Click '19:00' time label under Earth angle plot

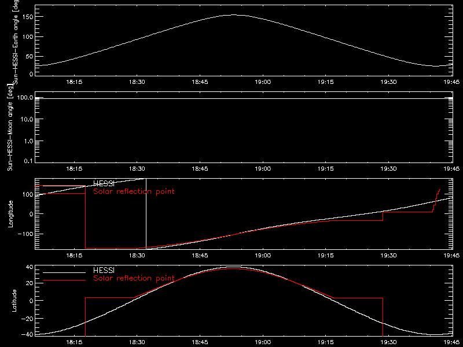263,82
